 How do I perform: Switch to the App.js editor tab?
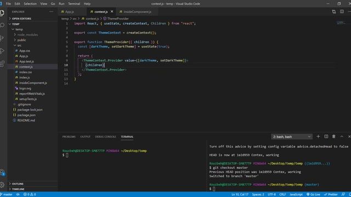[72, 11]
